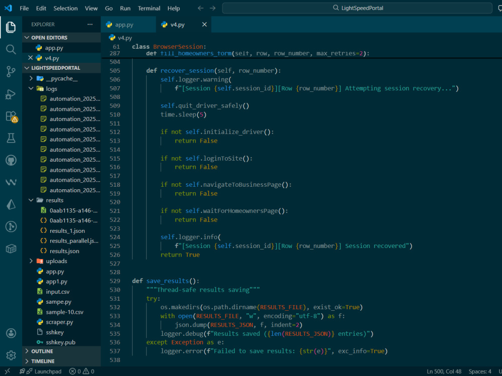Viewport: 502px width, 376px height.
Task: Expand the Outline section
Action: coord(61,351)
